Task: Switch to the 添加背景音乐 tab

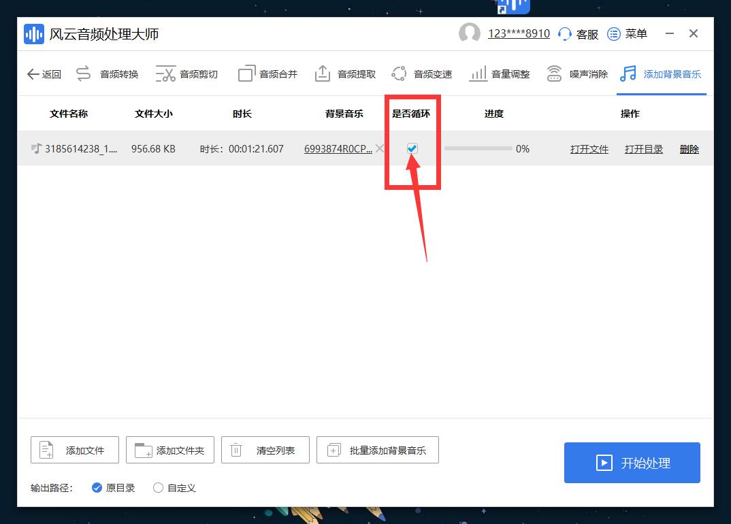Action: click(x=661, y=73)
